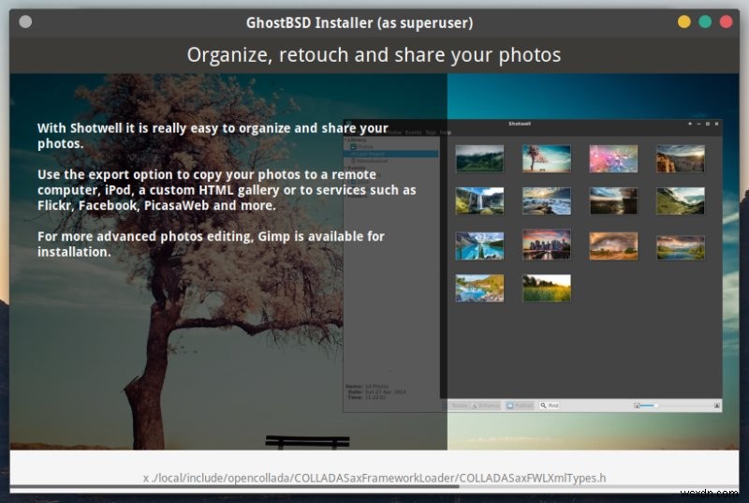
Task: Select the pink bokeh sparkle thumbnail
Action: (613, 158)
